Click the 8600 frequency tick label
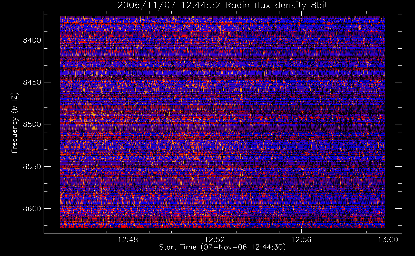415x256 pixels. [x=32, y=209]
